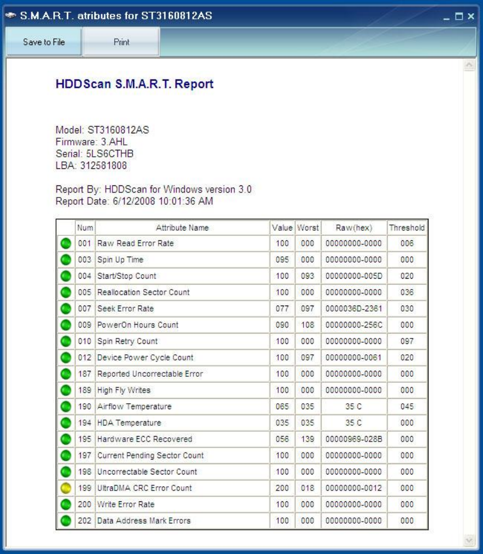Click green status icon for Current Pending Sector Count
The height and width of the screenshot is (554, 483).
66,455
